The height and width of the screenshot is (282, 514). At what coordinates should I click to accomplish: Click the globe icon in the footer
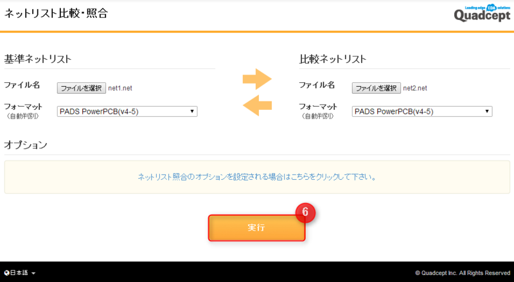(6, 273)
